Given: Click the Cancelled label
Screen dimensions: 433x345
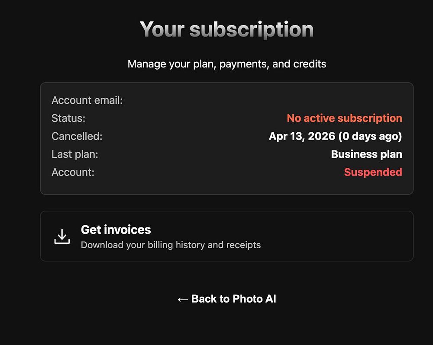Looking at the screenshot, I should [77, 136].
